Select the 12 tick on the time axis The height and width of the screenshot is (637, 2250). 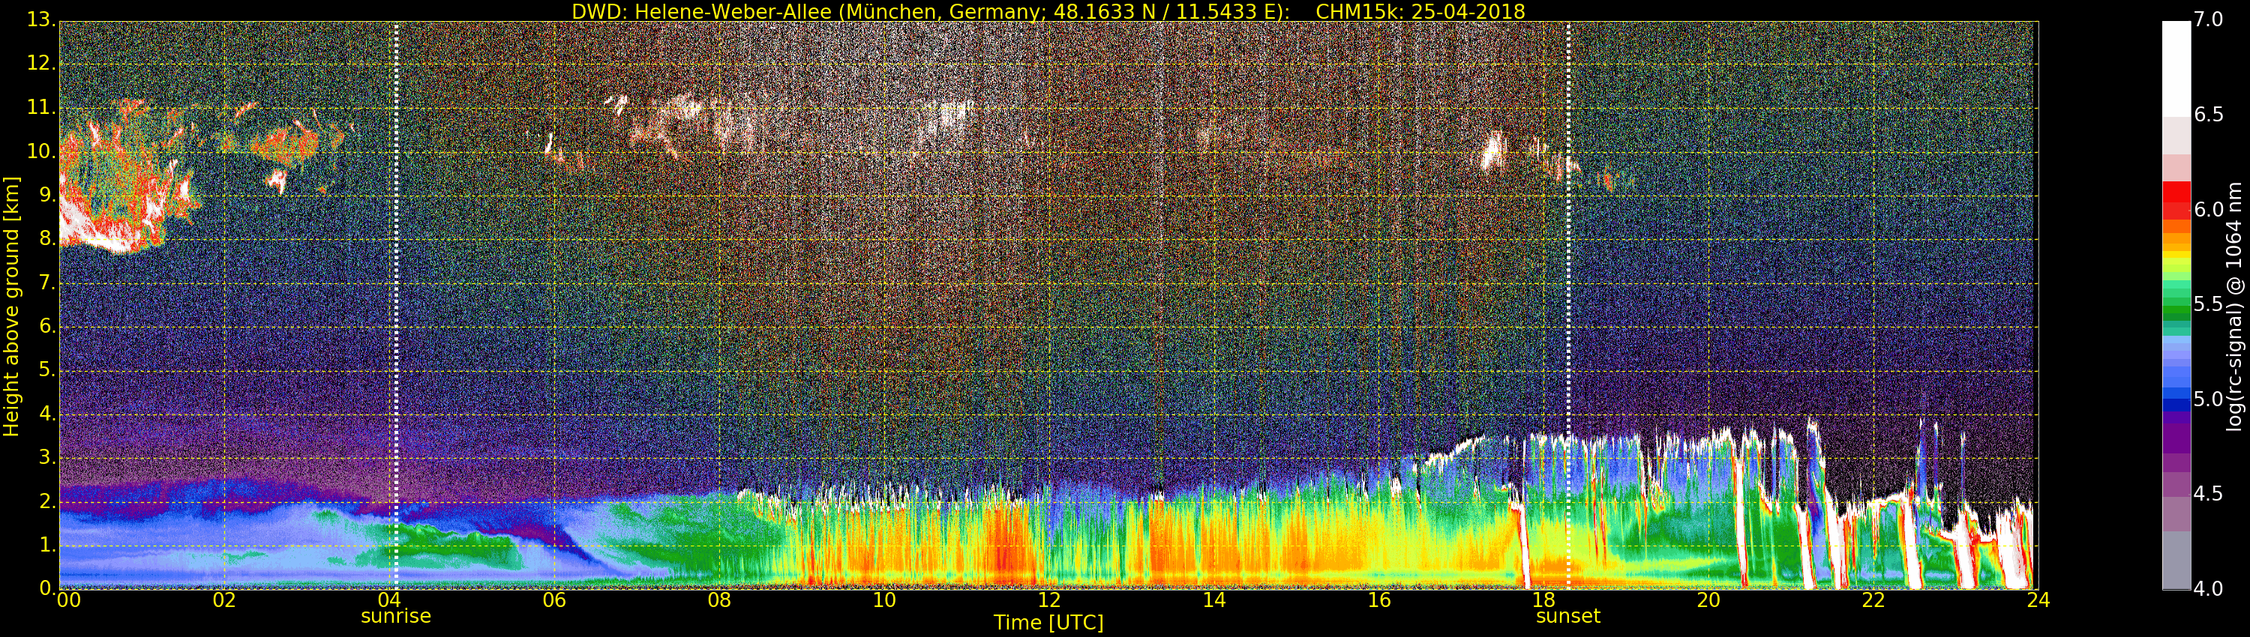coord(1048,600)
